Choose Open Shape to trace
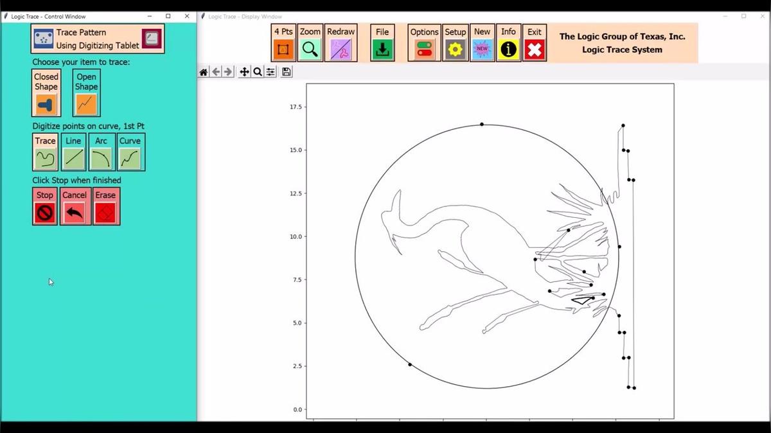771x433 pixels. (x=86, y=94)
